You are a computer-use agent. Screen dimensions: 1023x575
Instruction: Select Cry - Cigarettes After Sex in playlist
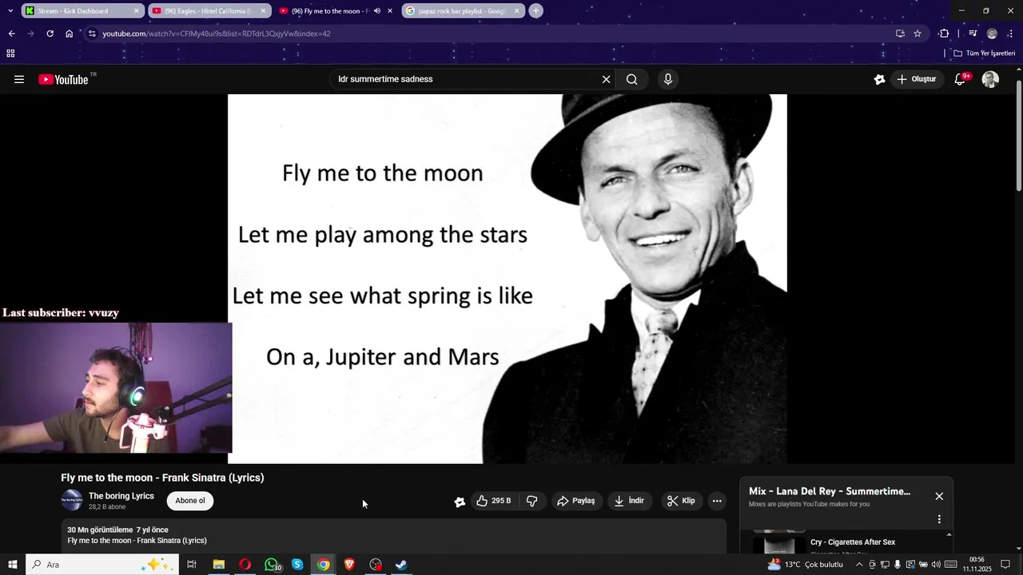point(853,542)
